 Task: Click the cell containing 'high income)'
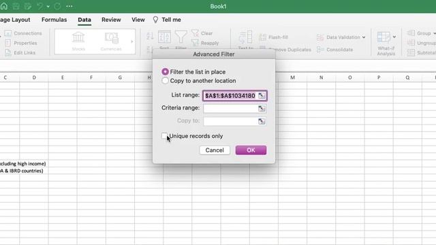point(22,163)
